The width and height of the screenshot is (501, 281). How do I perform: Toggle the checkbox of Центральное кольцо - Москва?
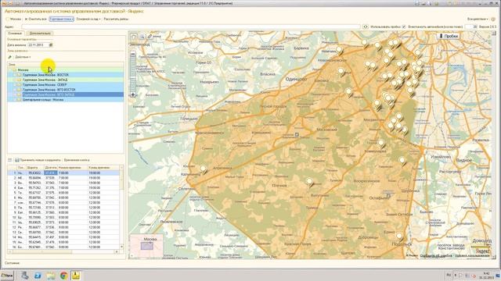14,100
